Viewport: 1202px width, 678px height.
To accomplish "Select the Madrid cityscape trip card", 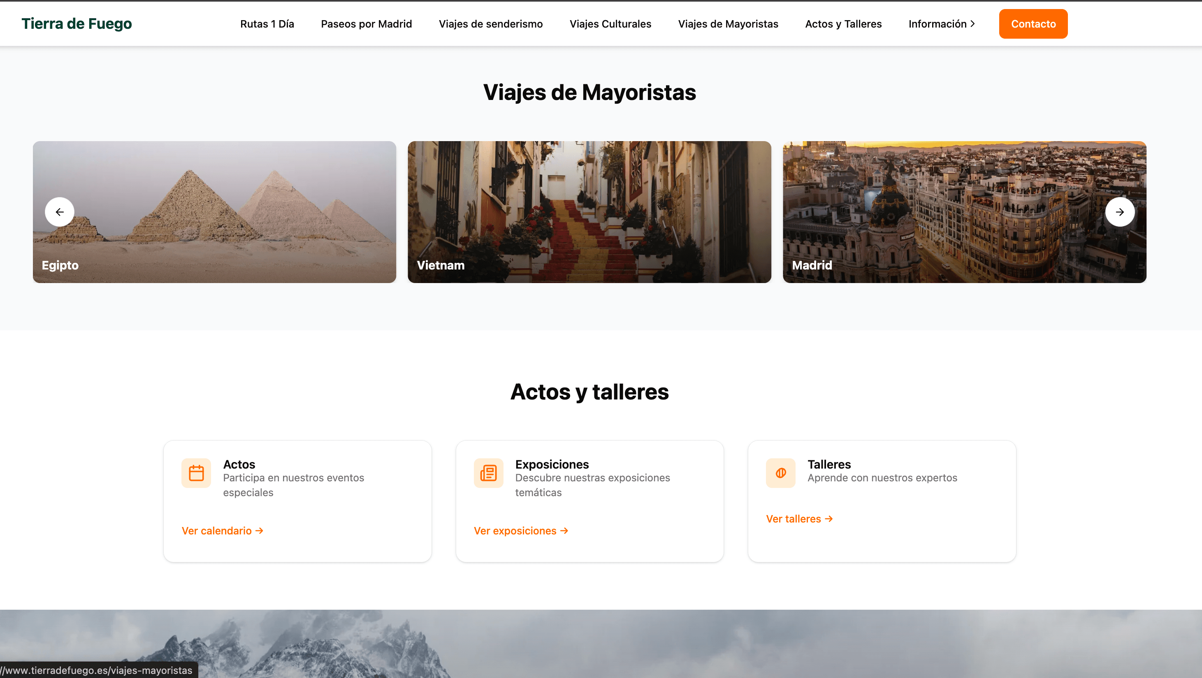I will click(x=964, y=212).
